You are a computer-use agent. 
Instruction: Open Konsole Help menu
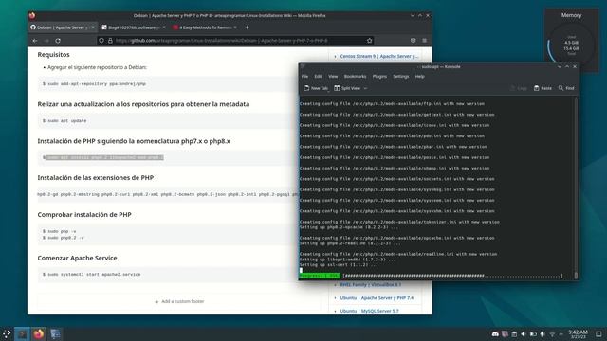coord(420,77)
